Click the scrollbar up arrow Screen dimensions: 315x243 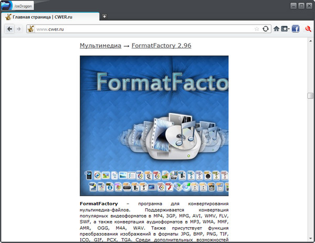310,39
